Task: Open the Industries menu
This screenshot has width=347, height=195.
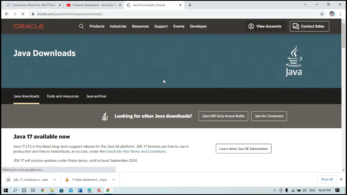Action: point(118,26)
